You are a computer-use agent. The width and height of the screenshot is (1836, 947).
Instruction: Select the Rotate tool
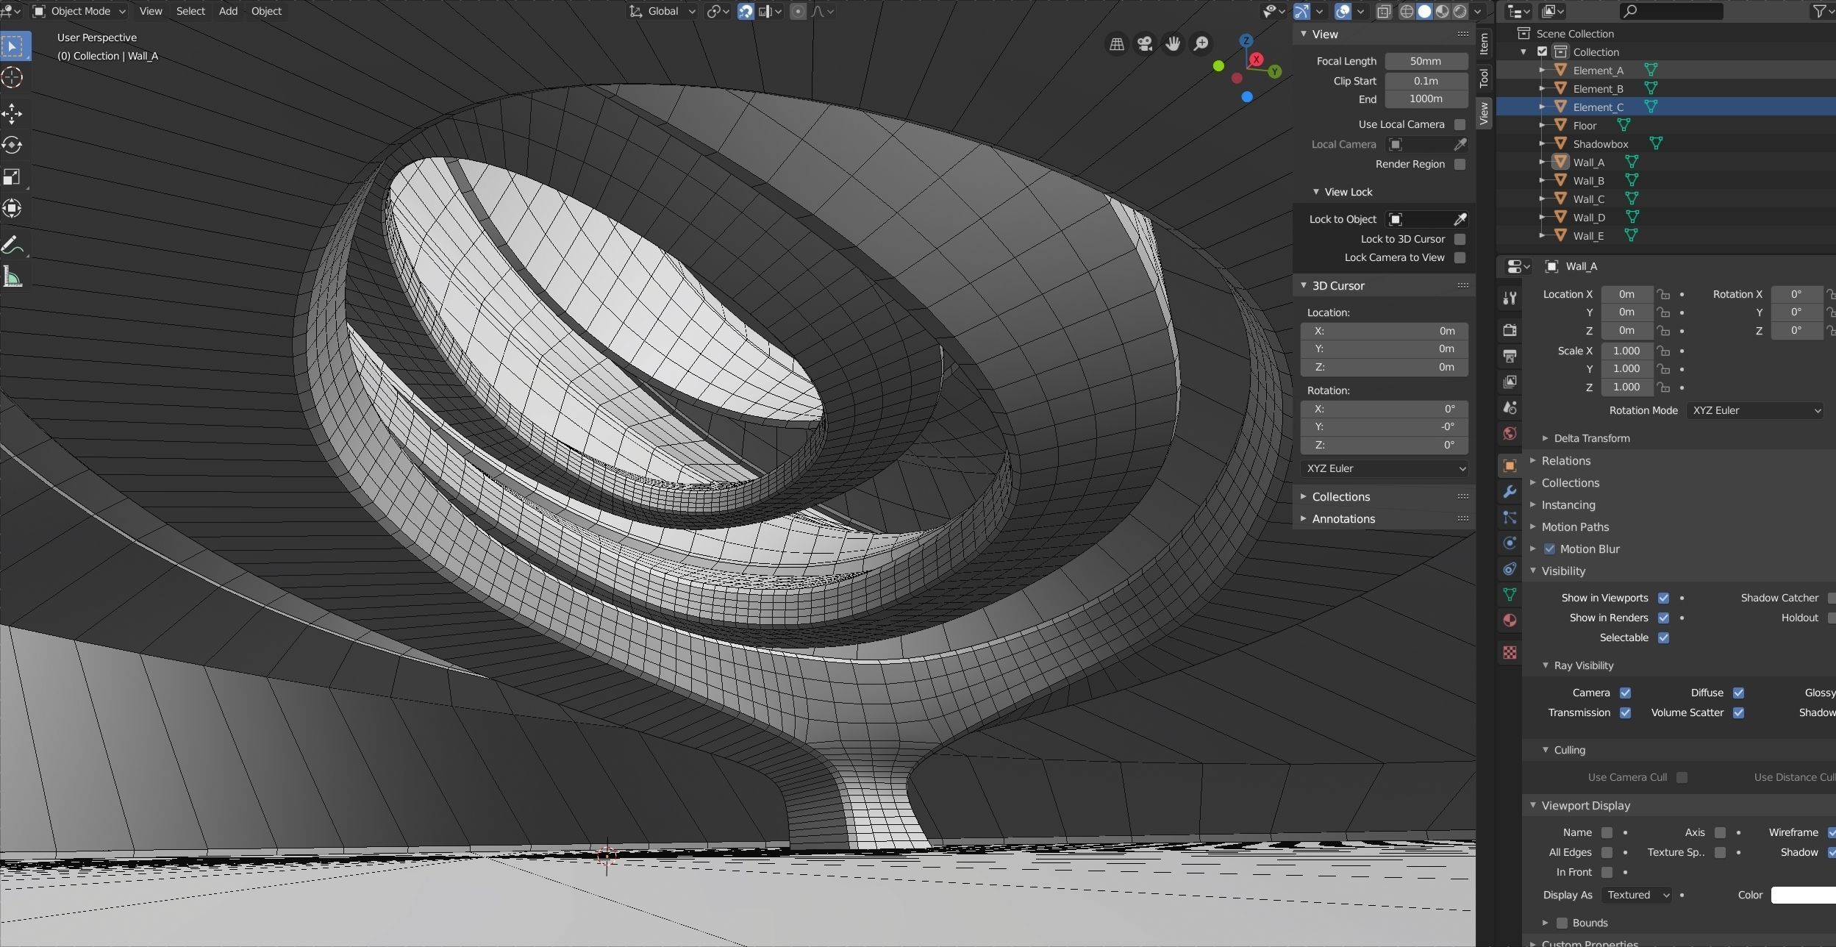(12, 145)
